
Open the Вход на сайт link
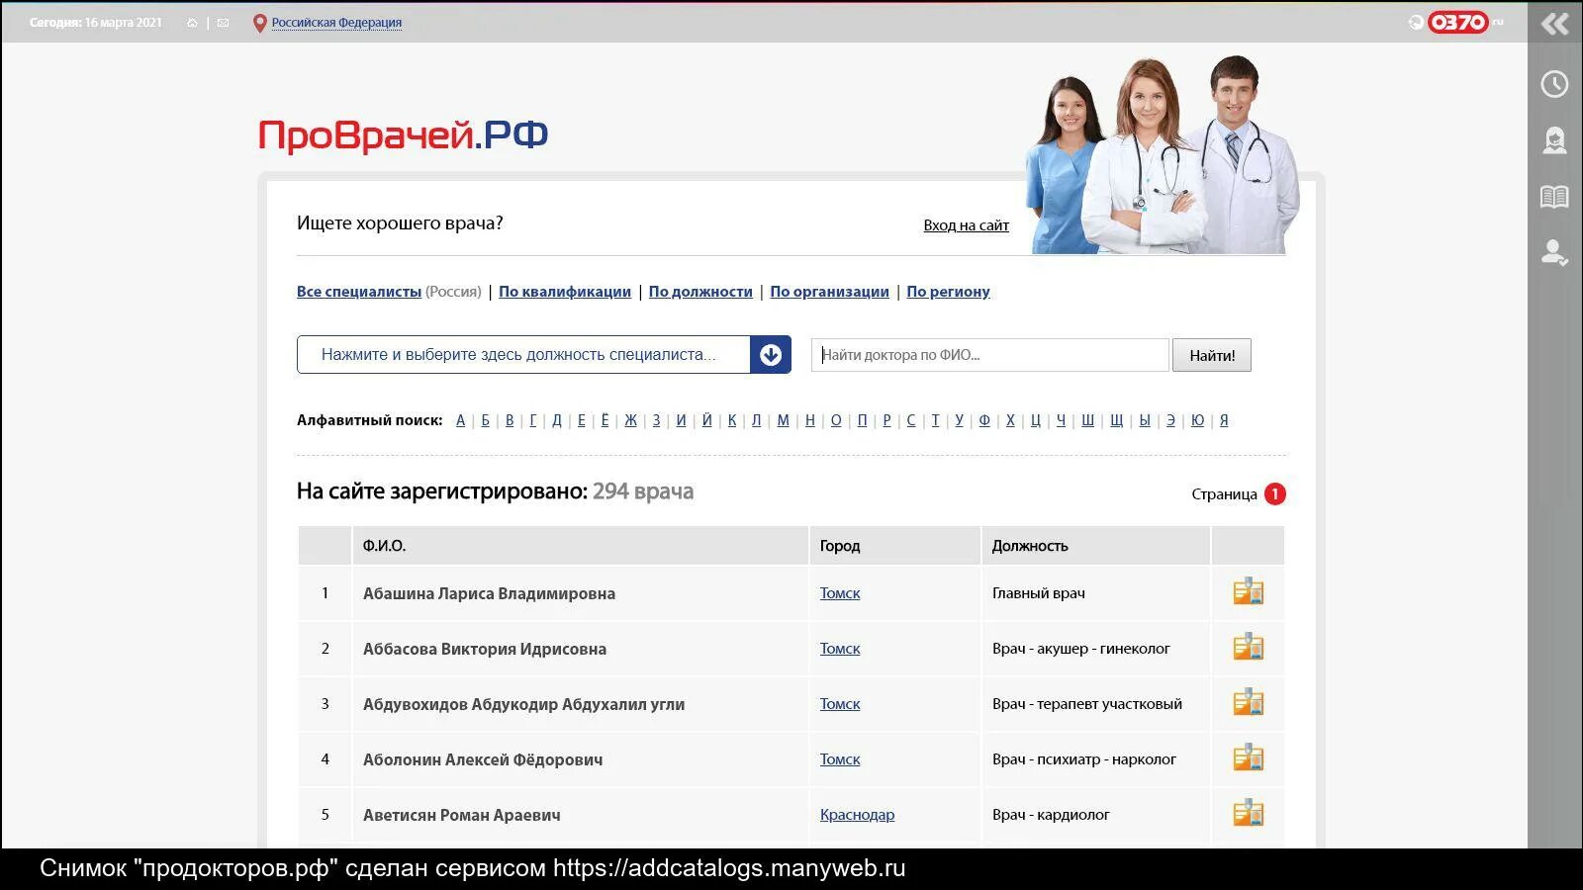point(965,224)
